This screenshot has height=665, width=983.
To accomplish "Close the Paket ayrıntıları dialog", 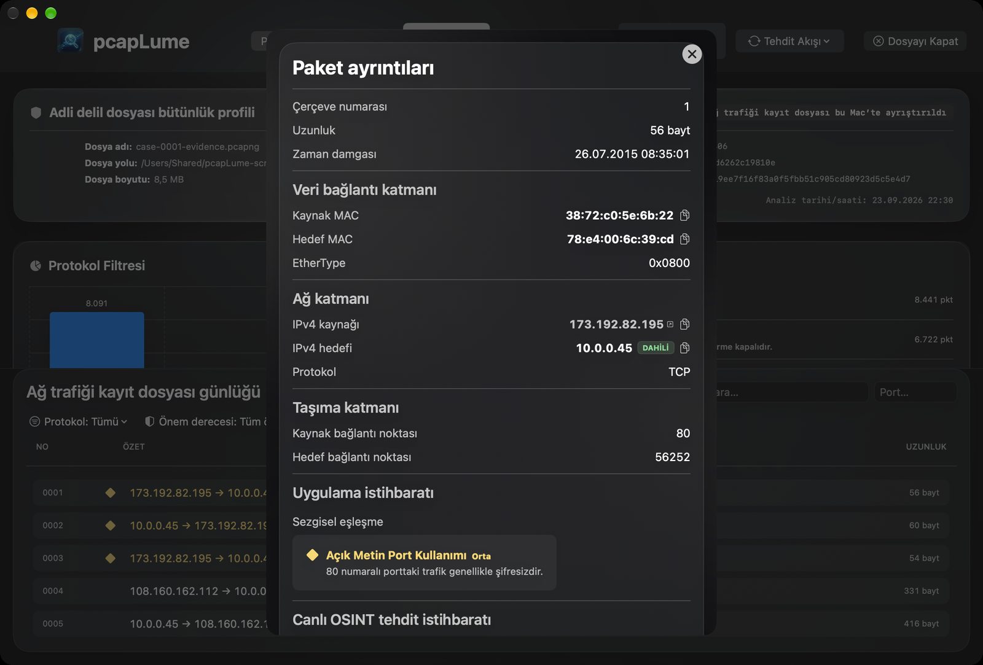I will tap(692, 54).
